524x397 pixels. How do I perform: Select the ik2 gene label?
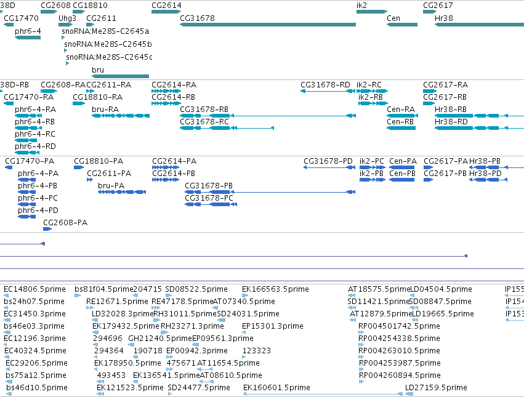pos(361,6)
